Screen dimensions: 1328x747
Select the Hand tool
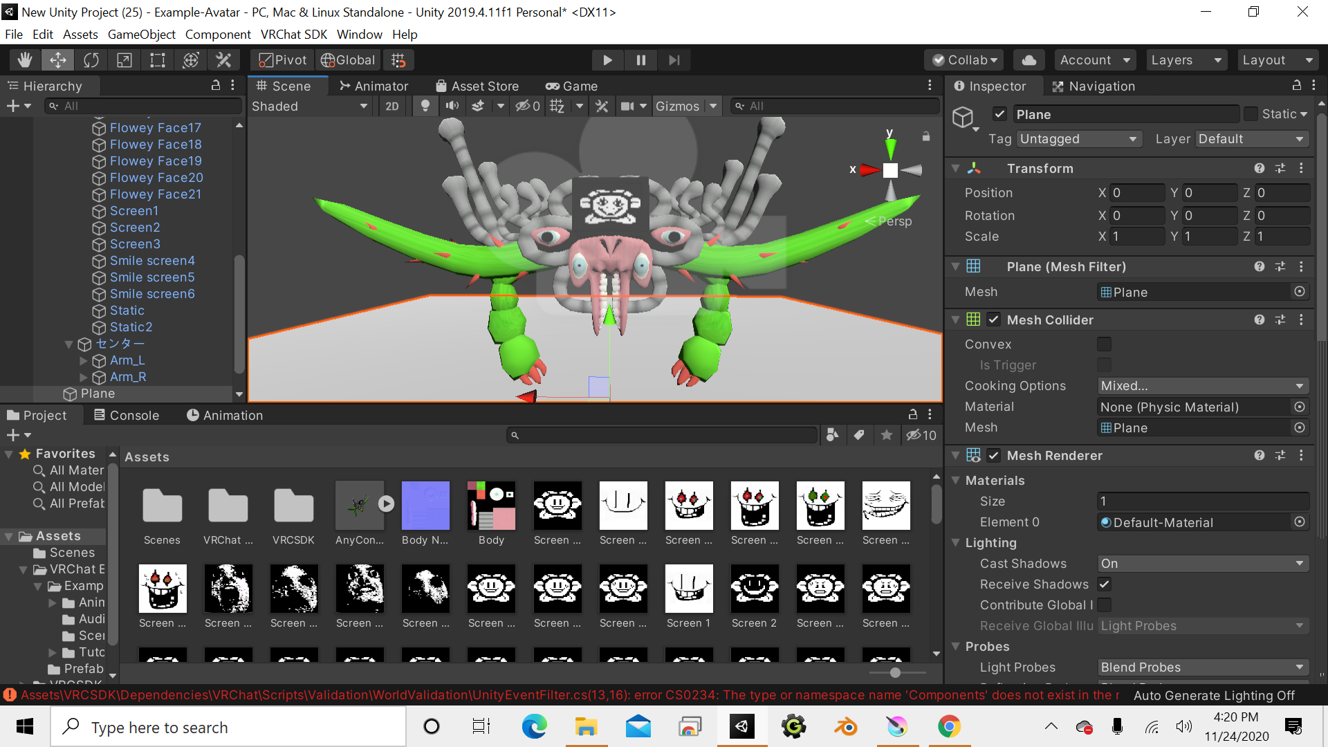coord(25,60)
